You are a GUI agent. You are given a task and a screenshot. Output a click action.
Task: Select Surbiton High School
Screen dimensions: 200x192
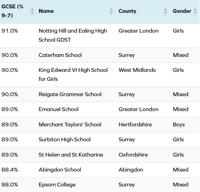[65, 140]
